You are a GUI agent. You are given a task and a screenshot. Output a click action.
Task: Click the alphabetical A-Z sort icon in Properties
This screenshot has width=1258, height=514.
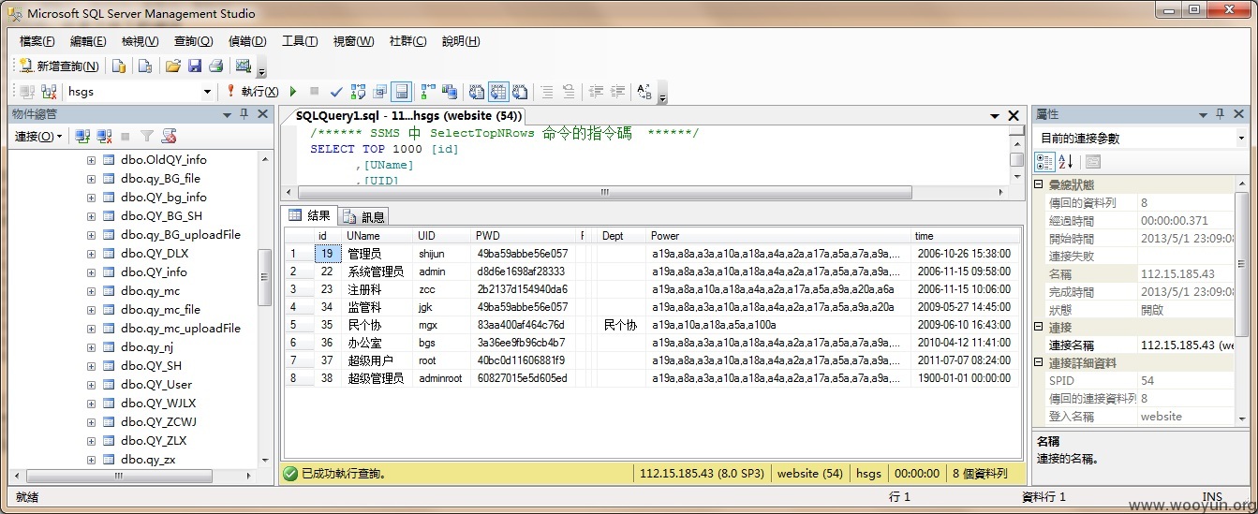[x=1065, y=161]
